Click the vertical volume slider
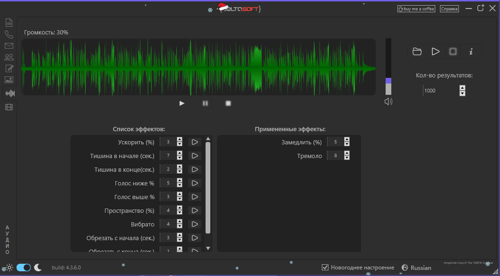 388,66
